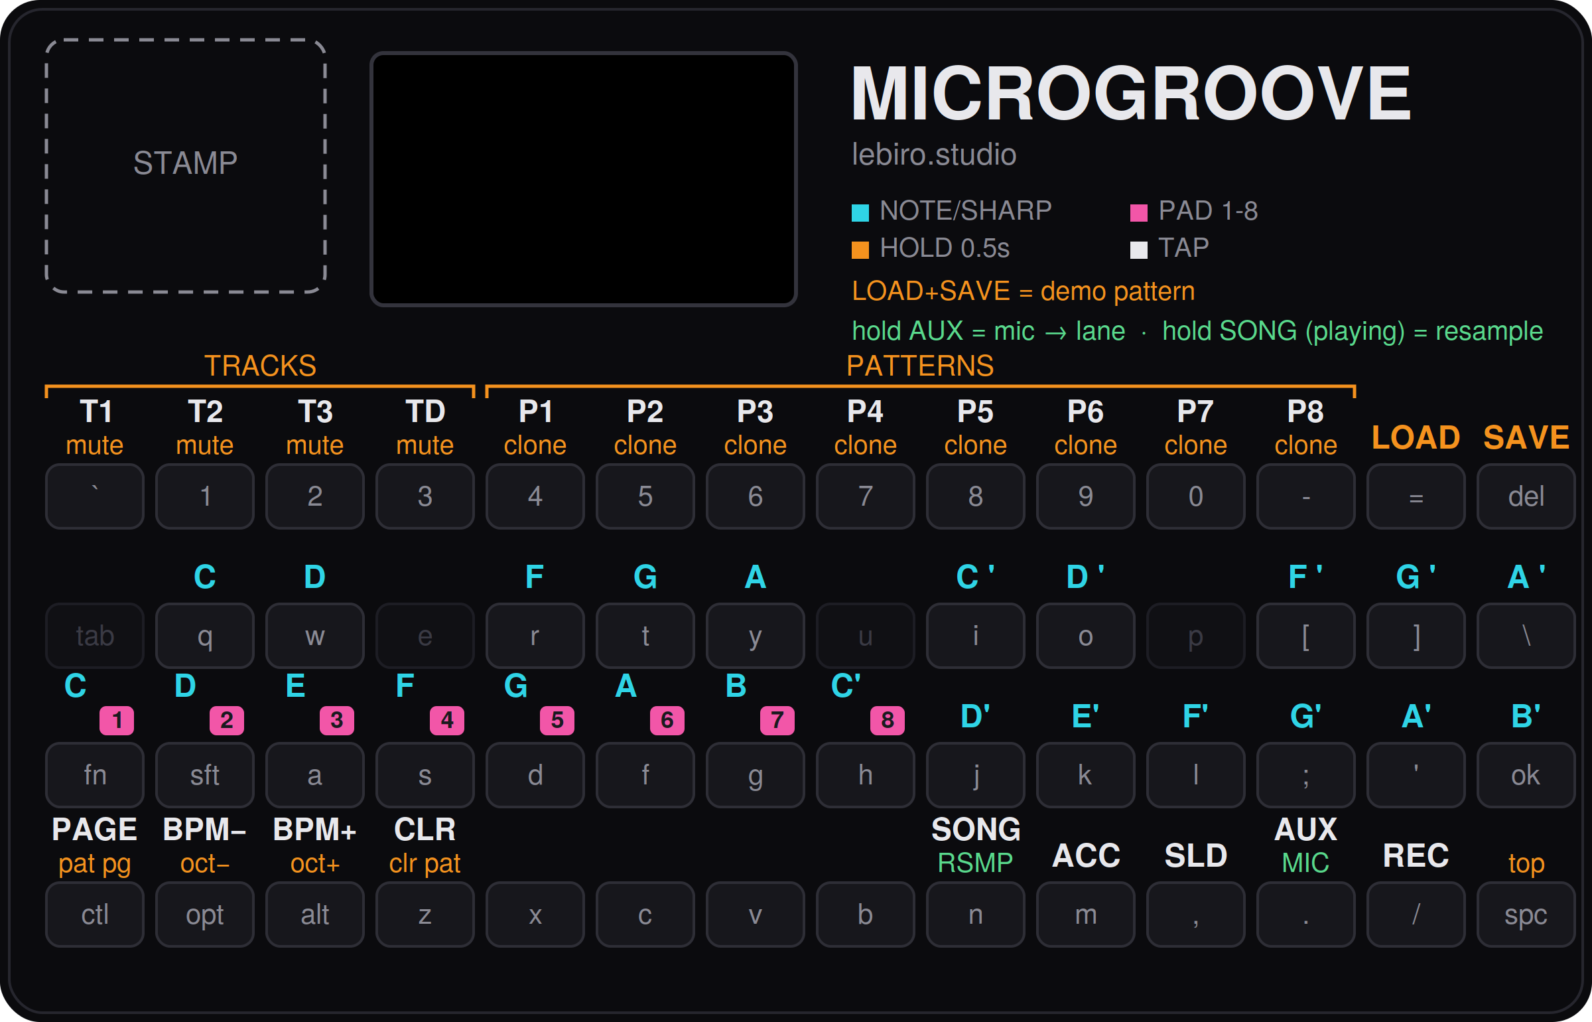Viewport: 1592px width, 1022px height.
Task: Play high A sharp on the backslash key
Action: click(1526, 636)
